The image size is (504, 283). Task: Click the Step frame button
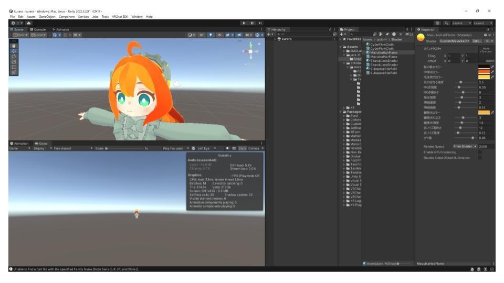[260, 23]
